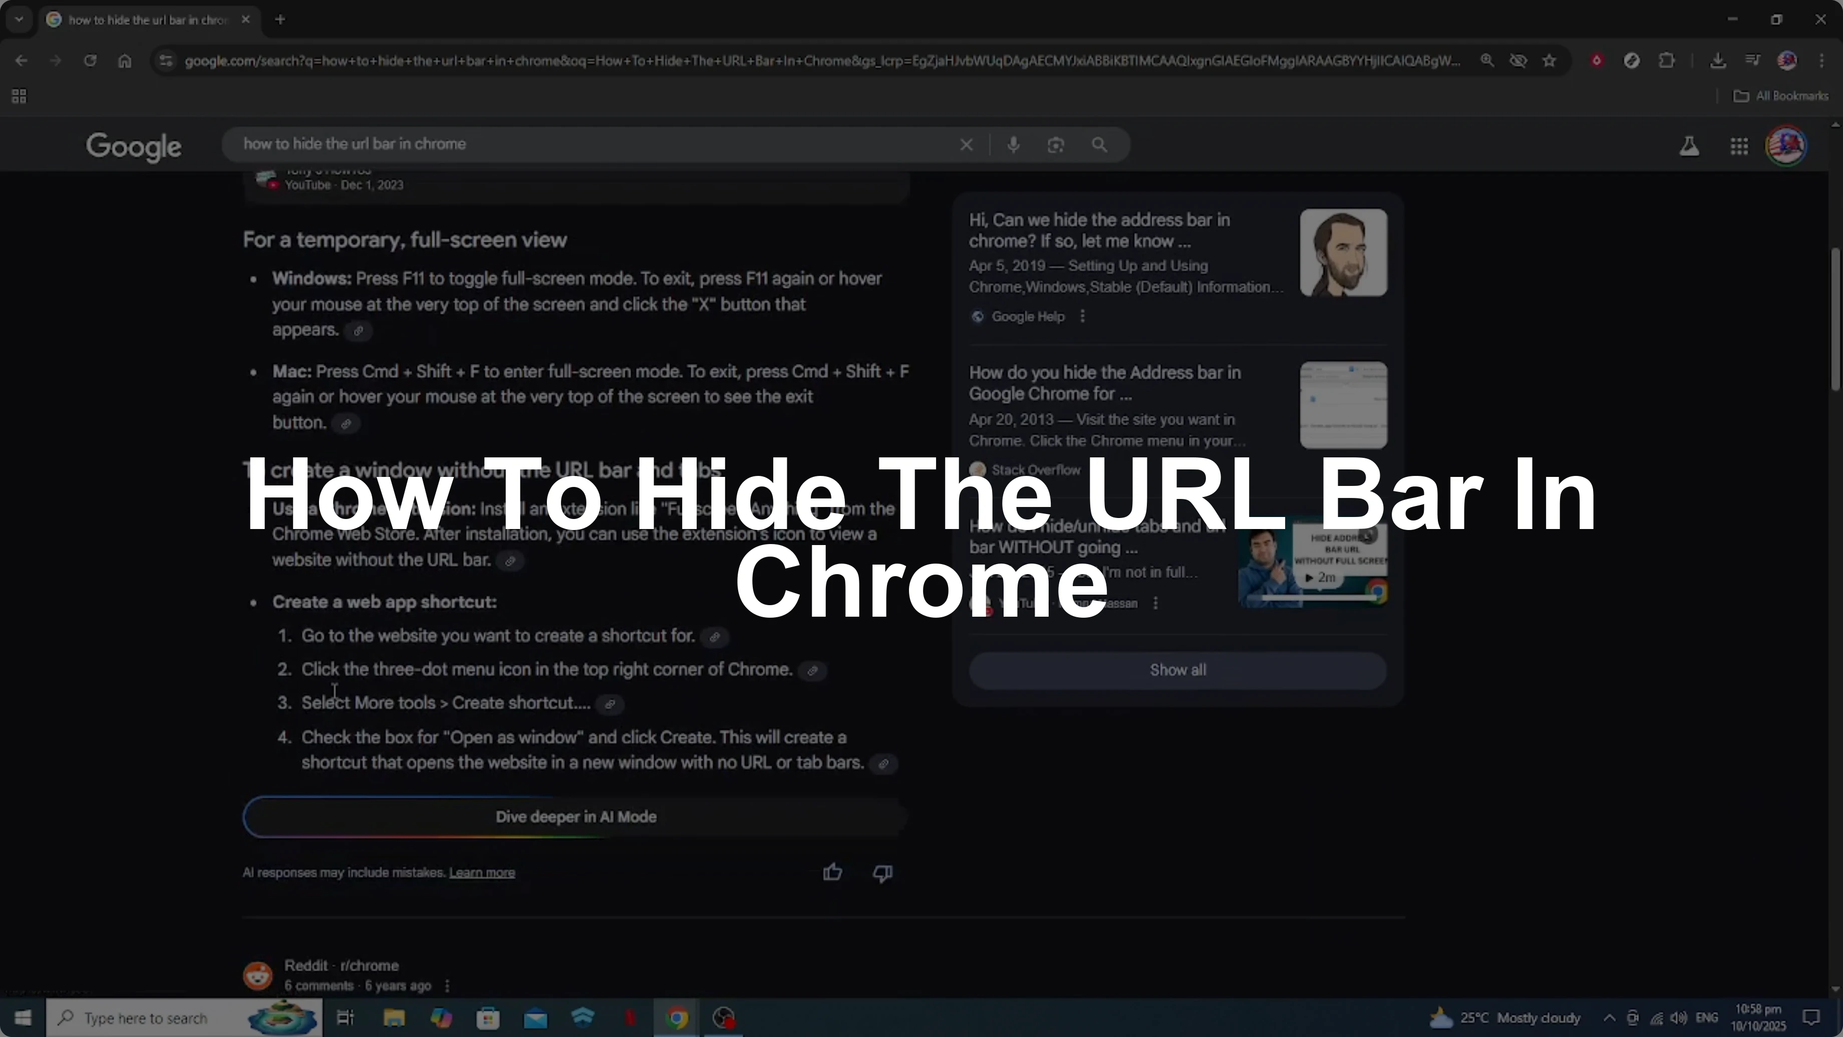Screen dimensions: 1843x1037
Task: Click the Google apps grid icon
Action: 1738,146
